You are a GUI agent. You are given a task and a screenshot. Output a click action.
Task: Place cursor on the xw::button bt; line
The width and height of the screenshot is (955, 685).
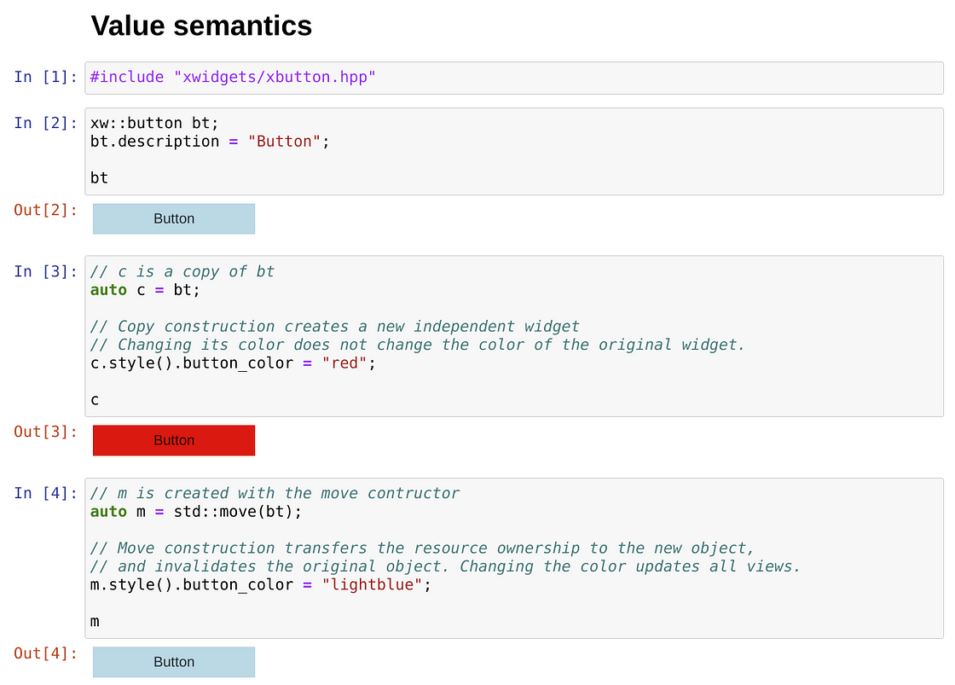[x=154, y=123]
